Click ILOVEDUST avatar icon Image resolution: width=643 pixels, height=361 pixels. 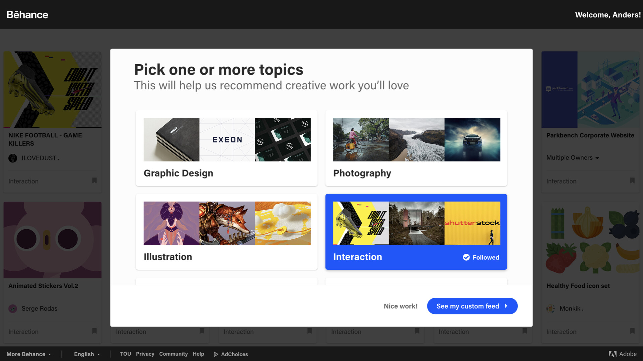13,158
